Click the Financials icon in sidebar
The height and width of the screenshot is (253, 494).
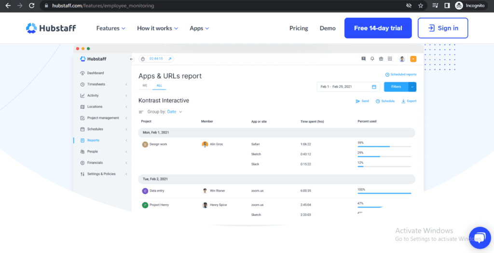[82, 163]
